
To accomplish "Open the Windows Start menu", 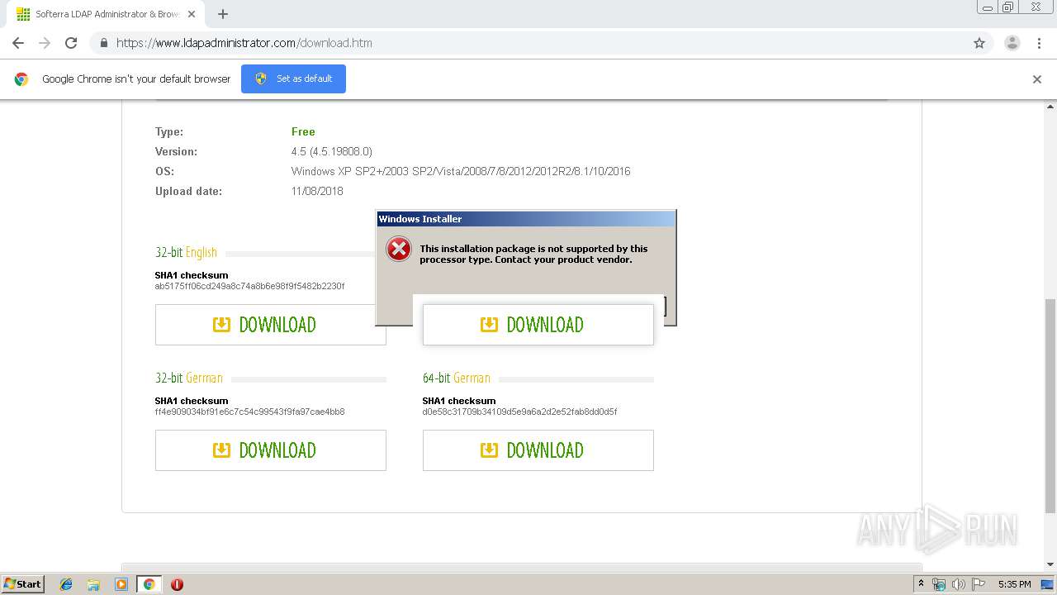I will [23, 583].
